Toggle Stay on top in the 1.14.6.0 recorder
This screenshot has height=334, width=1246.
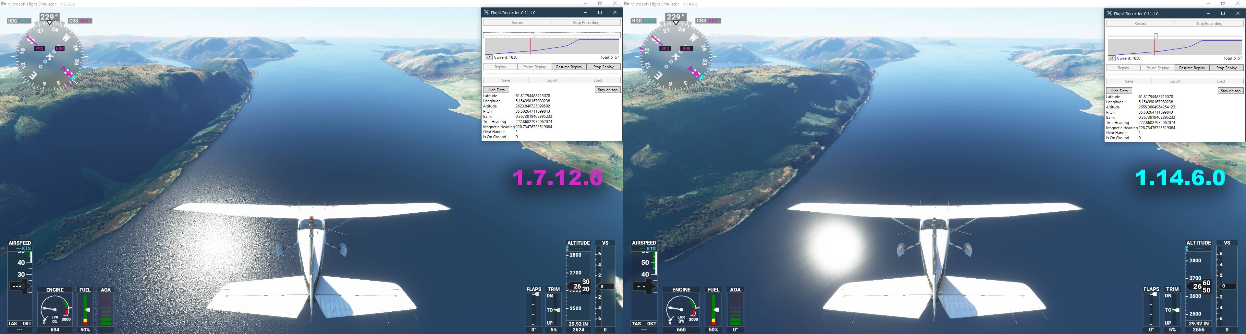tap(1230, 91)
